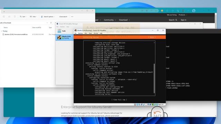The width and height of the screenshot is (221, 124).
Task: Click View full log in the installer
Action: click(x=119, y=100)
